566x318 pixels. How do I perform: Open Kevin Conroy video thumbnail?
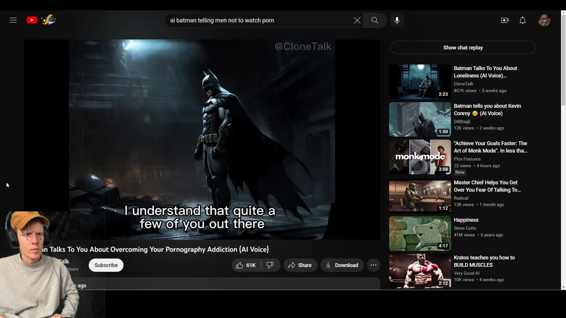(420, 119)
